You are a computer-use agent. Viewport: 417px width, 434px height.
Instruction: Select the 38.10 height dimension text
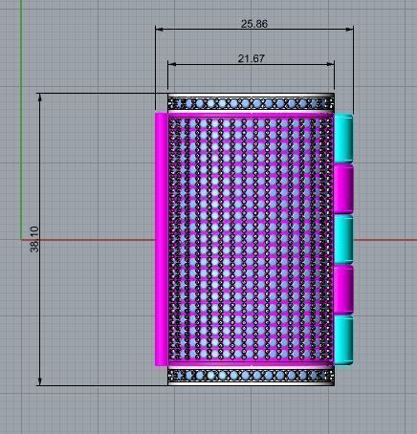[34, 239]
